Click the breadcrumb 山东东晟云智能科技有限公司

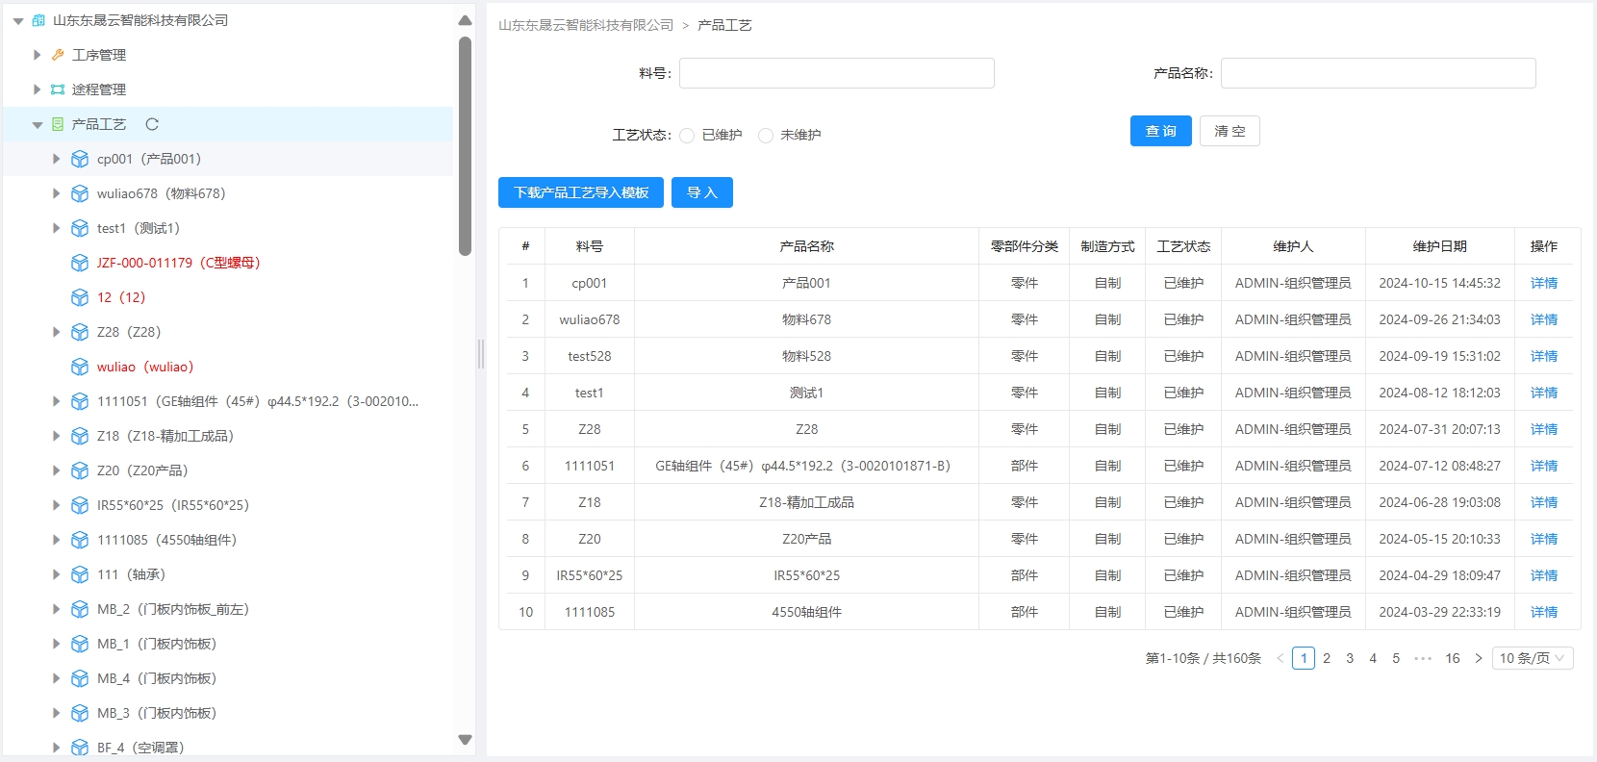(586, 25)
